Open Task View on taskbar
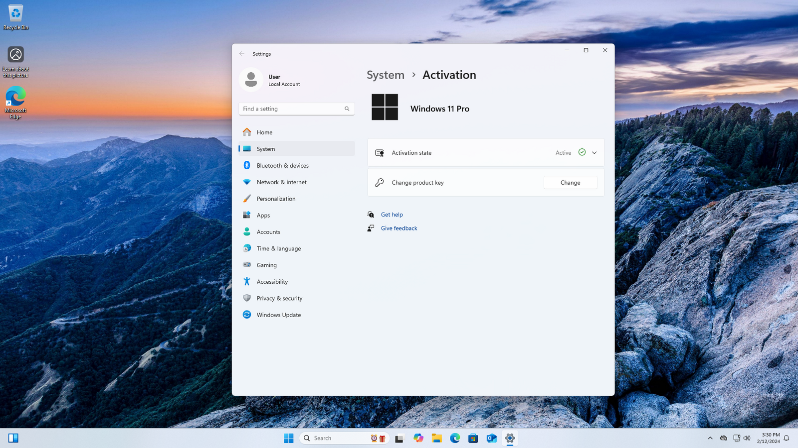The height and width of the screenshot is (448, 798). coord(399,438)
